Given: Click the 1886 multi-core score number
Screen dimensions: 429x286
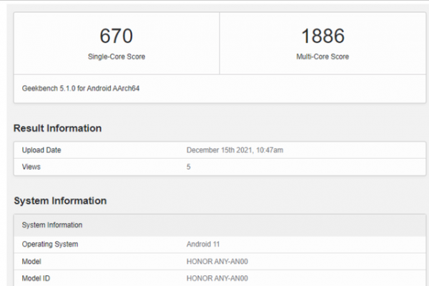Looking at the screenshot, I should 322,36.
